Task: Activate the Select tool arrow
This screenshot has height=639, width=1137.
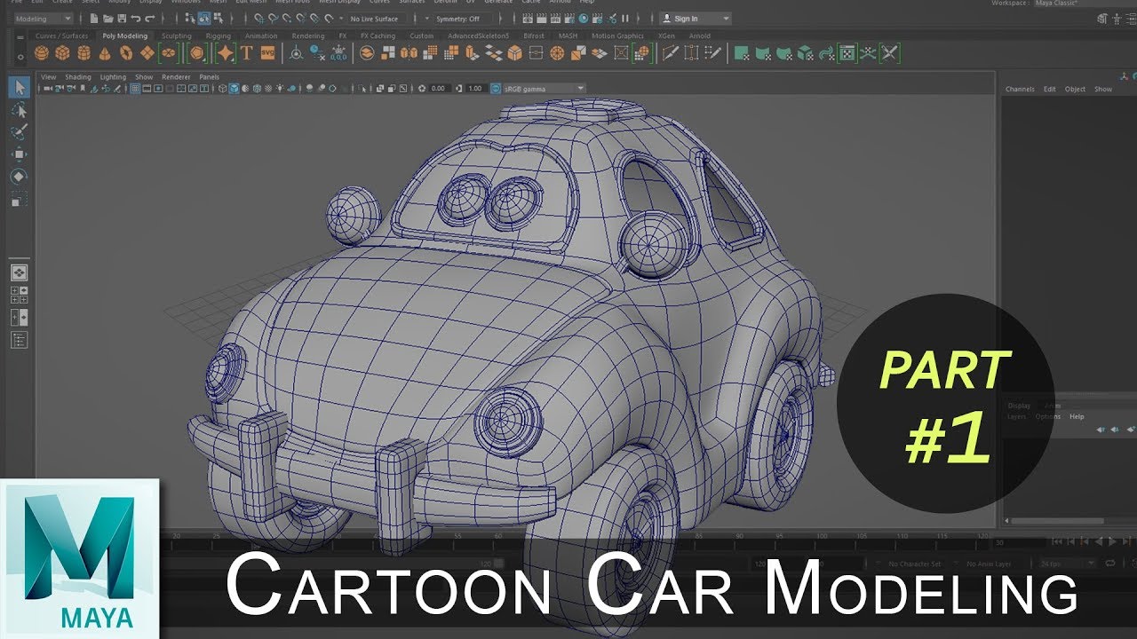Action: pos(20,87)
